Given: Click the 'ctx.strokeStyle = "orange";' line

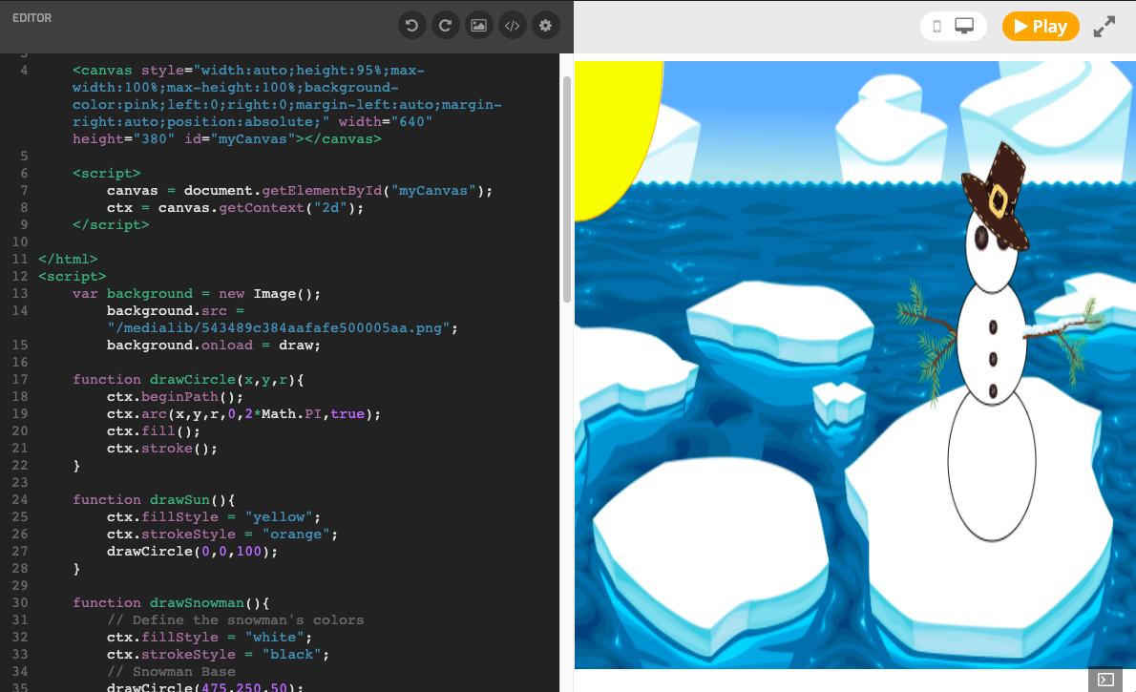Looking at the screenshot, I should 222,535.
